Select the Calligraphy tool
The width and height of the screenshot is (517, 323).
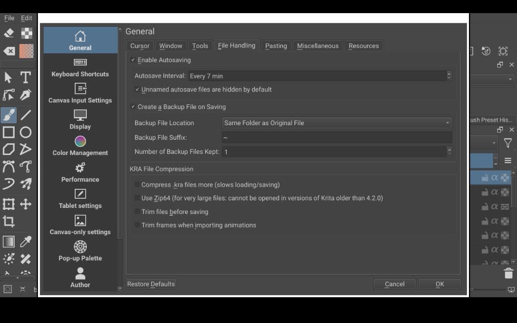point(25,95)
